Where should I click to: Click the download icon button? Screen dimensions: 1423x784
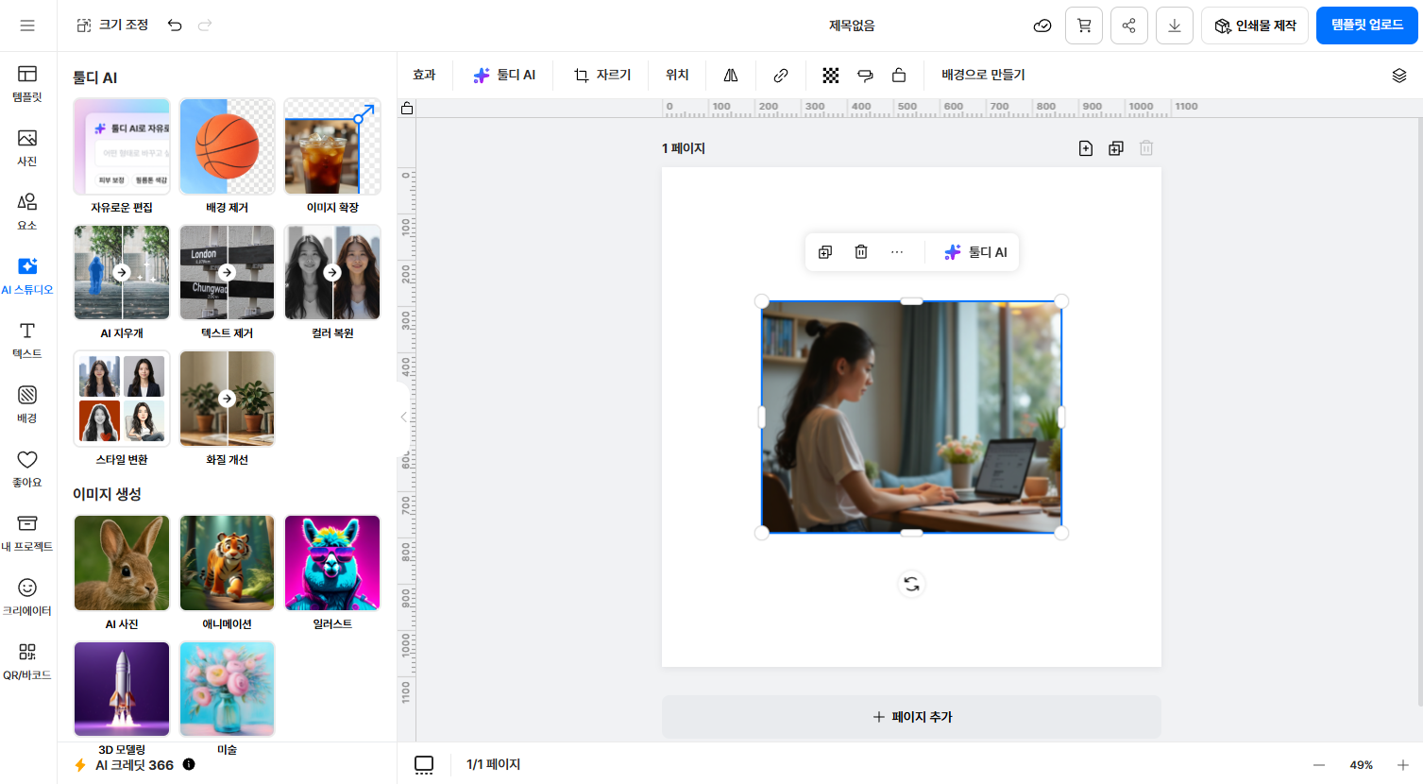1175,26
